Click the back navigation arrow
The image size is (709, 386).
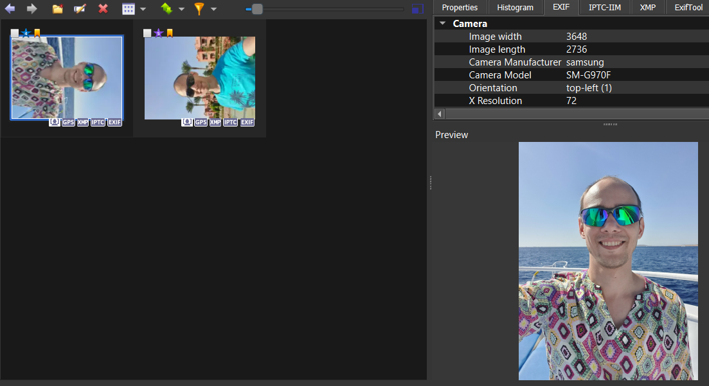10,9
